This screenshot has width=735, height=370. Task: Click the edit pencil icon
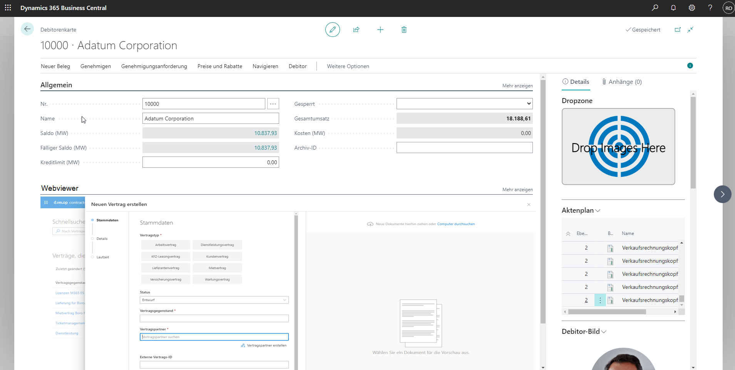click(333, 30)
